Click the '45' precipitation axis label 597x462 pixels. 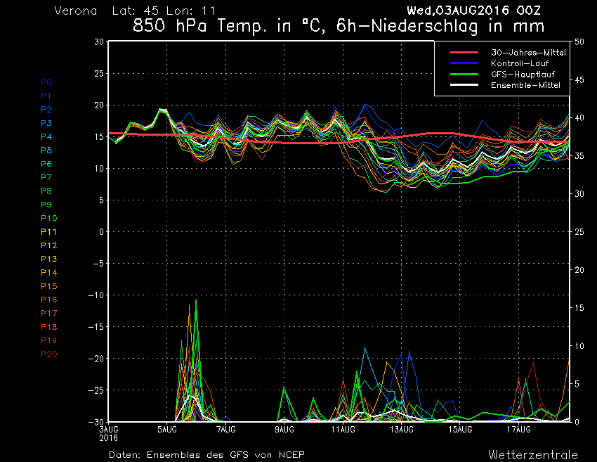pos(579,79)
